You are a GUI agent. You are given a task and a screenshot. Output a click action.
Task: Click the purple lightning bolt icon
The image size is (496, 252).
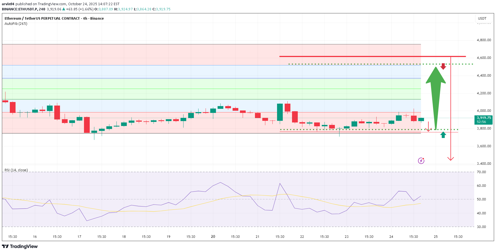[421, 161]
